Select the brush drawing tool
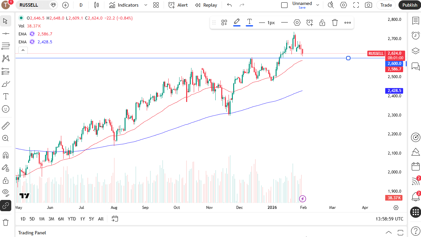 coord(6,84)
